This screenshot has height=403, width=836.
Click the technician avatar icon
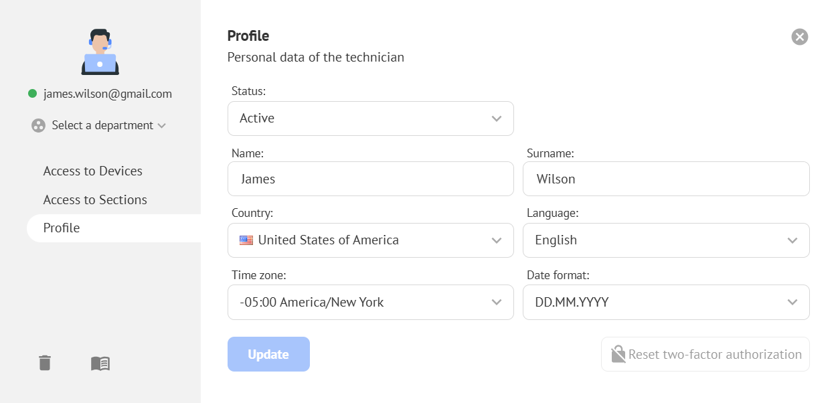(100, 52)
